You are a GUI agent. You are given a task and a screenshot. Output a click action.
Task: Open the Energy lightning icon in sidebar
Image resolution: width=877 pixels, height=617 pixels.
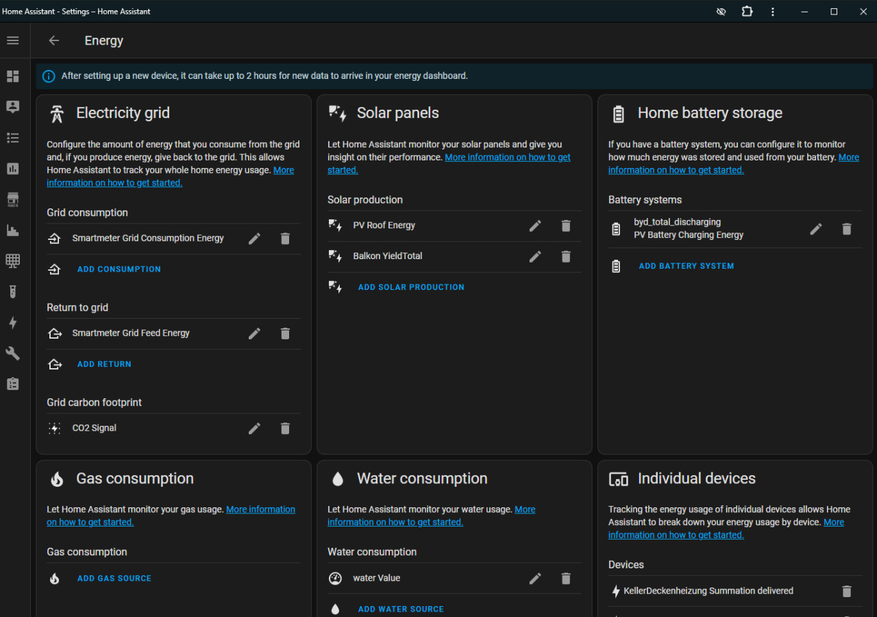(13, 322)
